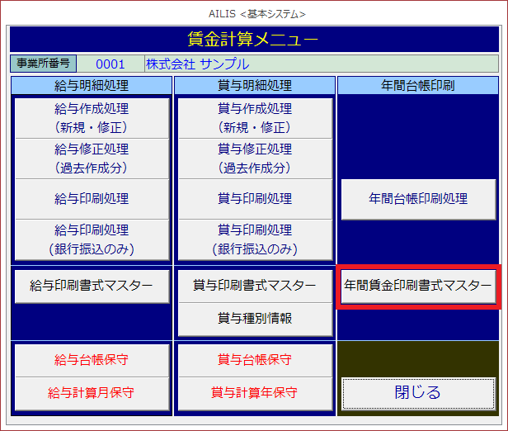Open 給与修正処理 (過去作成分)
The width and height of the screenshot is (508, 431).
pos(92,158)
